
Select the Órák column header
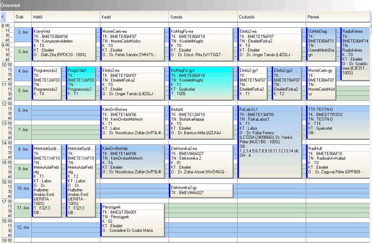[23, 17]
